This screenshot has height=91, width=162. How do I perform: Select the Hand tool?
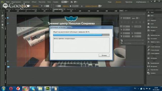3,25
